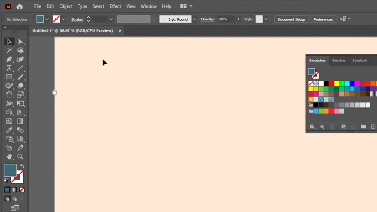Choose the Rectangle tool
The height and width of the screenshot is (212, 377).
coord(9,77)
